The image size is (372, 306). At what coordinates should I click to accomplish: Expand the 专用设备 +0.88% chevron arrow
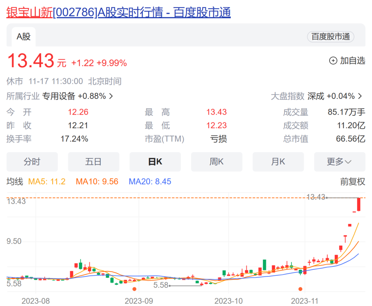pos(111,96)
